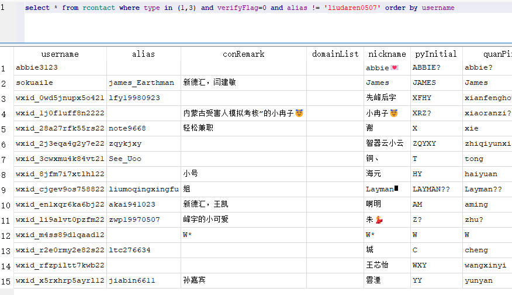Click the james_Earthman alias cell
Image resolution: width=512 pixels, height=295 pixels.
[144, 83]
